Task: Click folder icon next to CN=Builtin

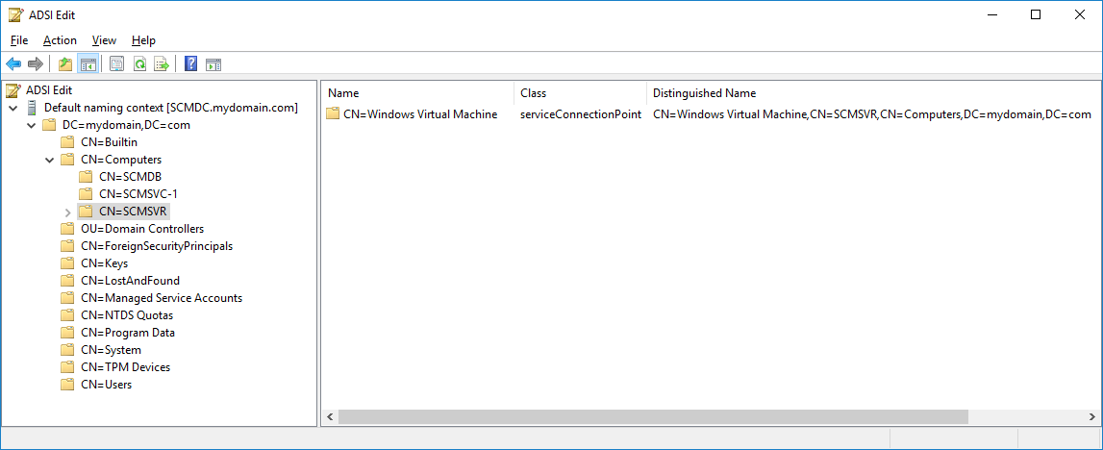Action: pyautogui.click(x=67, y=142)
